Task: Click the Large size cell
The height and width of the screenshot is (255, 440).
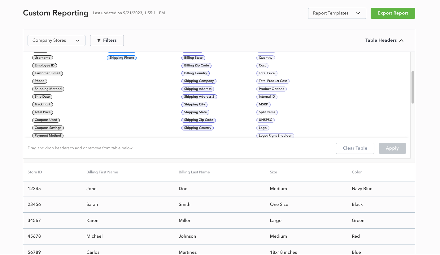Action: [x=276, y=221]
